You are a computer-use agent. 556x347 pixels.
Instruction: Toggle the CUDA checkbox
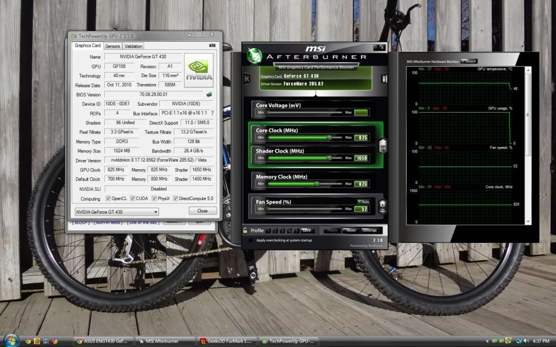[x=132, y=198]
